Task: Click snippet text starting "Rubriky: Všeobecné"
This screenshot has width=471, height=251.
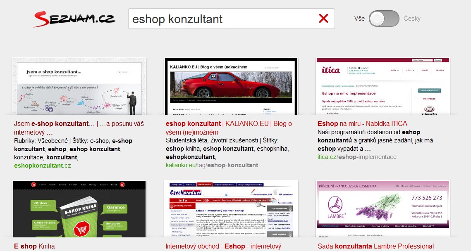Action: tap(74, 149)
